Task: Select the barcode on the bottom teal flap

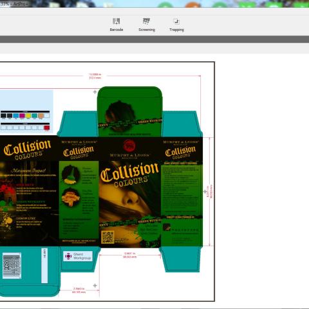Action: coord(12,266)
